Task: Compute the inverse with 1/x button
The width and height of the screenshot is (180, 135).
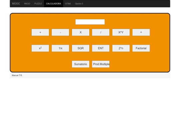Action: click(60, 48)
